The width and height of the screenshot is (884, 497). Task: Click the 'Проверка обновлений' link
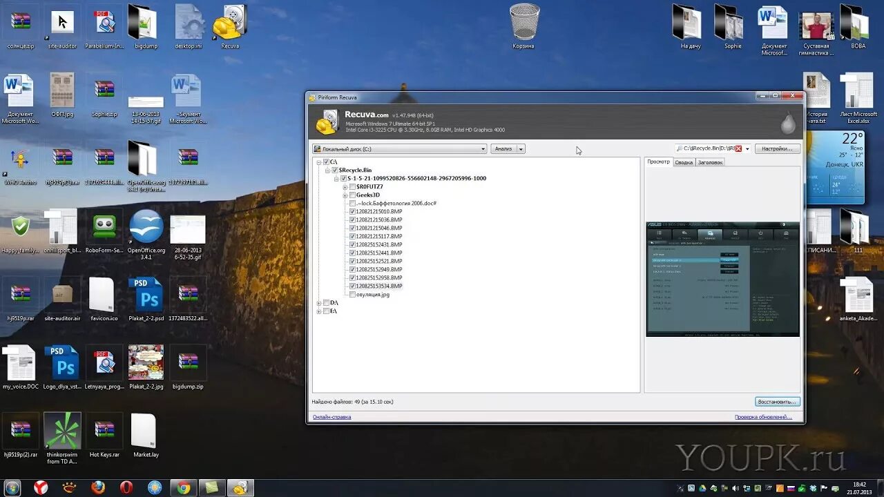(763, 417)
